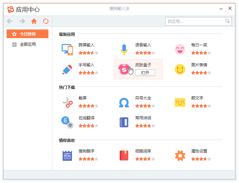
Task: Click the magnifier search icon
Action: click(x=228, y=21)
